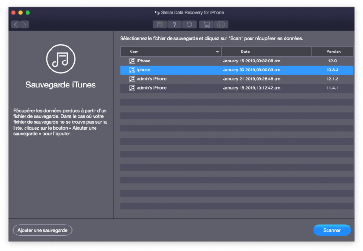Click the user account profile icon
Image resolution: width=363 pixels, height=251 pixels.
click(x=221, y=24)
